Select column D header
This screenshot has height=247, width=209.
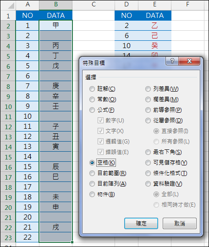(126, 5)
